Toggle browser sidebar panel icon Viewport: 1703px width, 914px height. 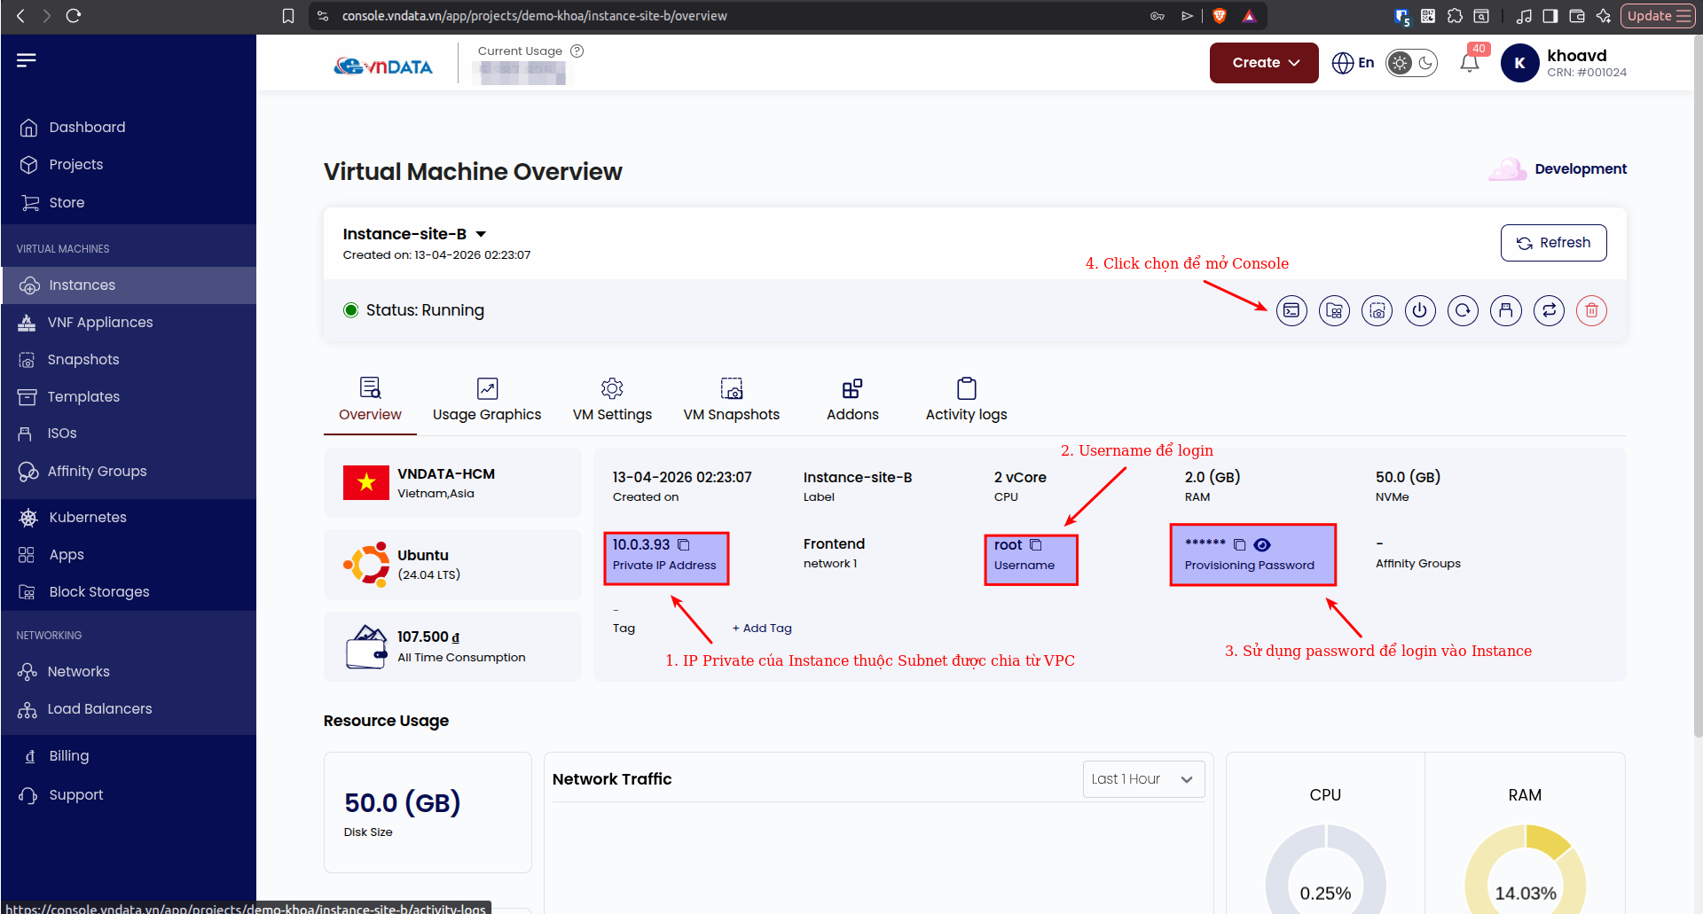coord(1550,15)
